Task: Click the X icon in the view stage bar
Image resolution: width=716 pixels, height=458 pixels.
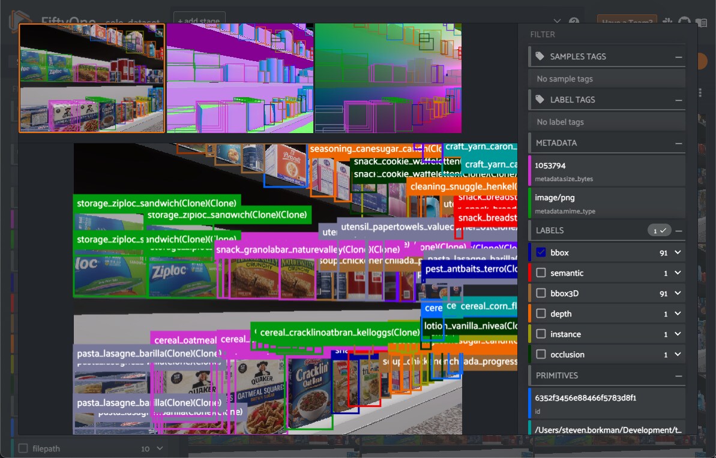Action: 557,22
